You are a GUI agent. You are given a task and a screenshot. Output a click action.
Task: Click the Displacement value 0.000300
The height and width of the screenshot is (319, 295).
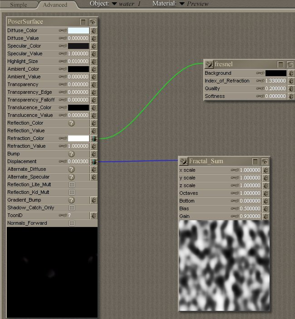pos(78,161)
